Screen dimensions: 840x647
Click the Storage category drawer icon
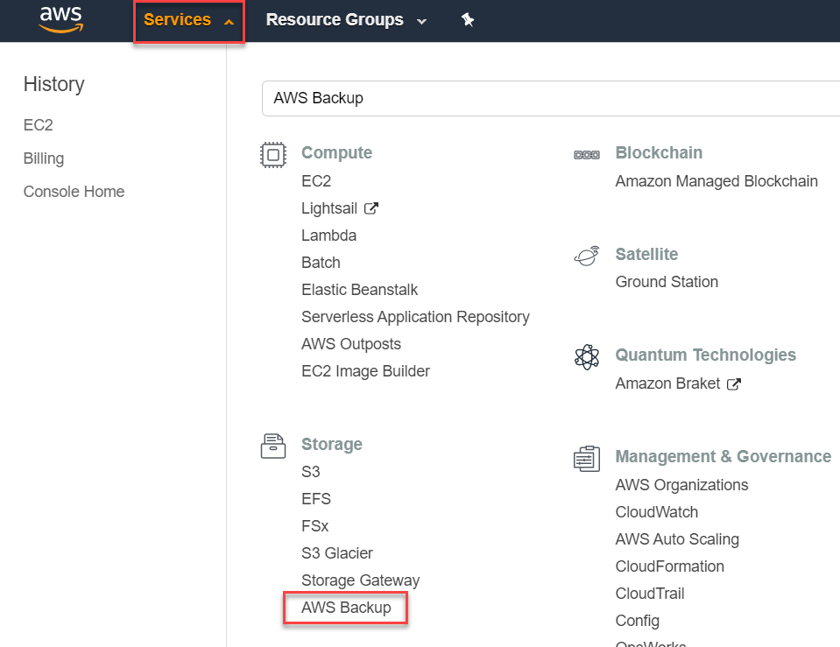(x=273, y=446)
